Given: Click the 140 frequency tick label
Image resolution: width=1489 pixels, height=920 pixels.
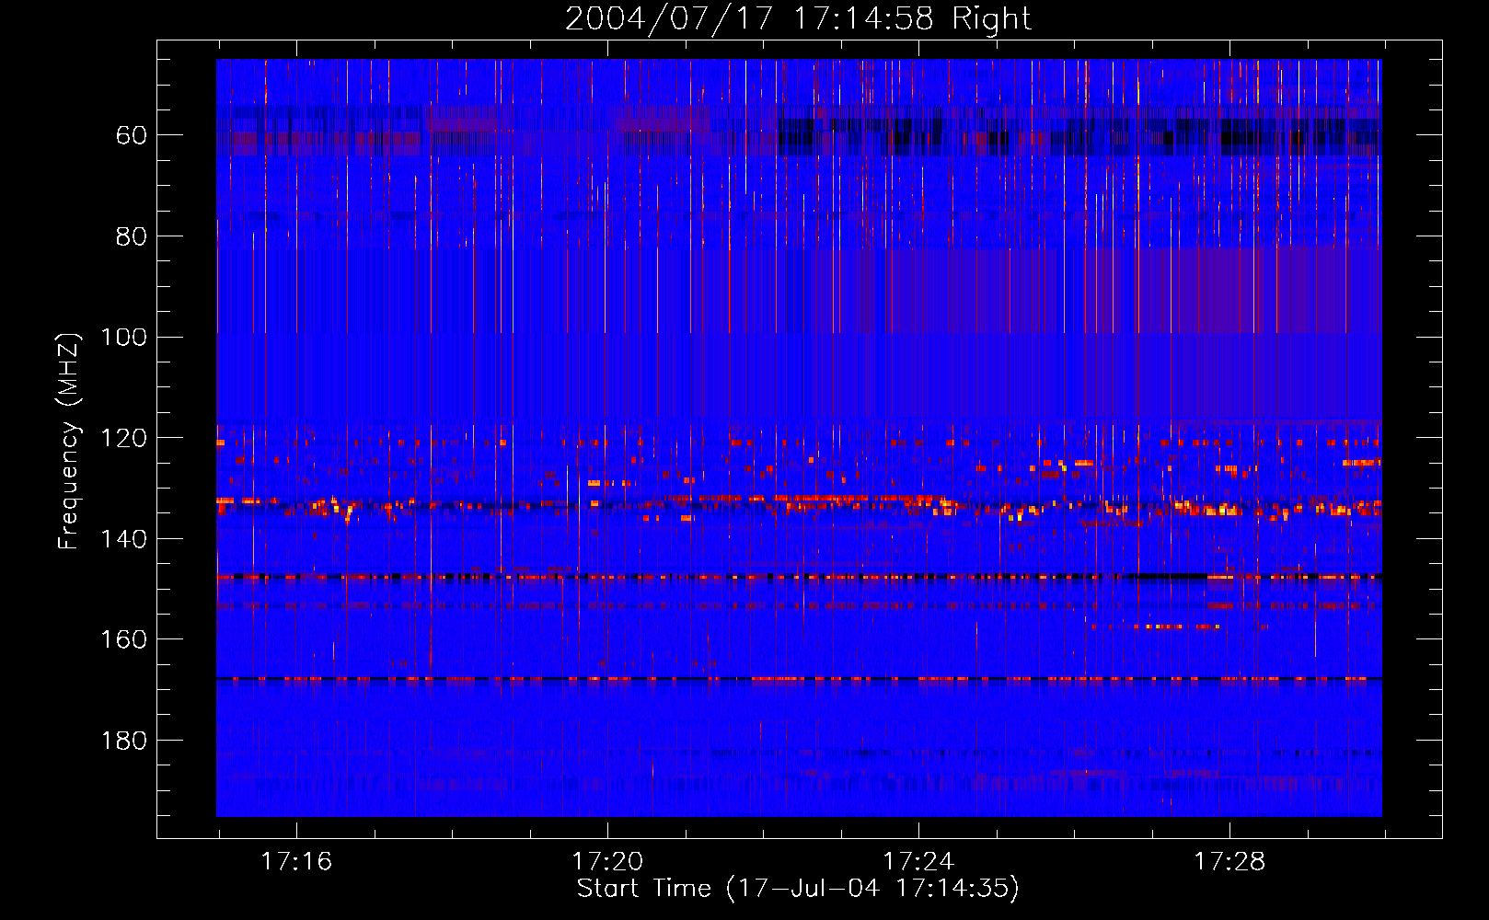Looking at the screenshot, I should click(x=124, y=539).
